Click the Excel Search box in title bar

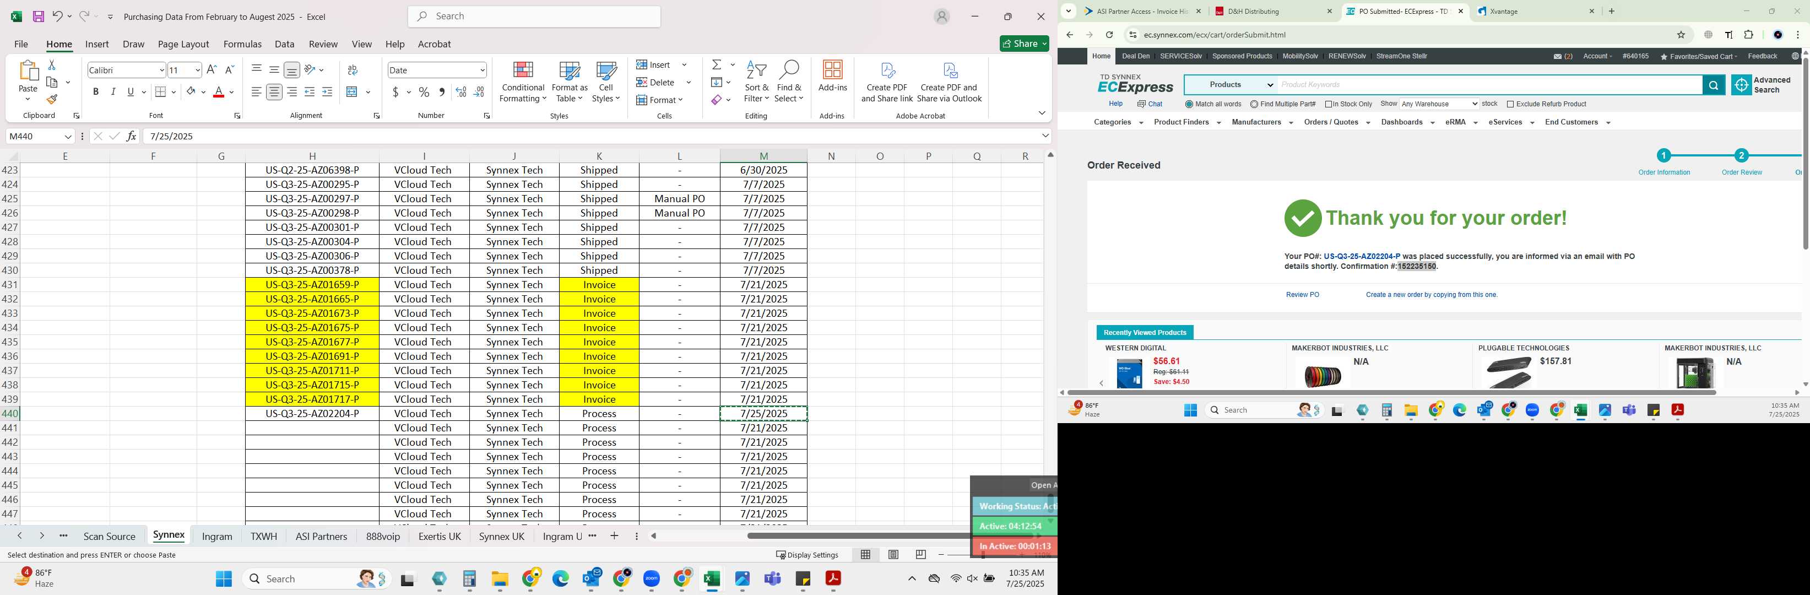[x=534, y=16]
